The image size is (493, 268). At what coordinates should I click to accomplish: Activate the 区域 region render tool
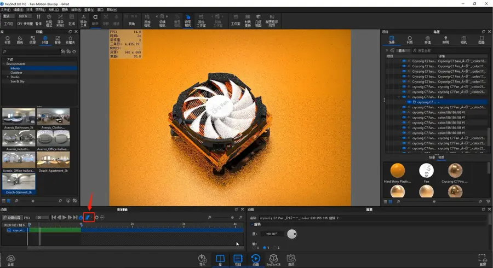(x=72, y=20)
